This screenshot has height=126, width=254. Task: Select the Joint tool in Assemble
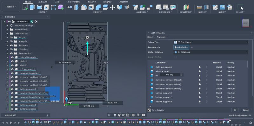pos(150,7)
